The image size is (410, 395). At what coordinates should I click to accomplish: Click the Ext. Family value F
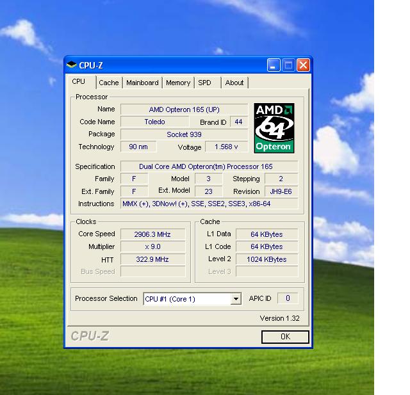coord(134,191)
